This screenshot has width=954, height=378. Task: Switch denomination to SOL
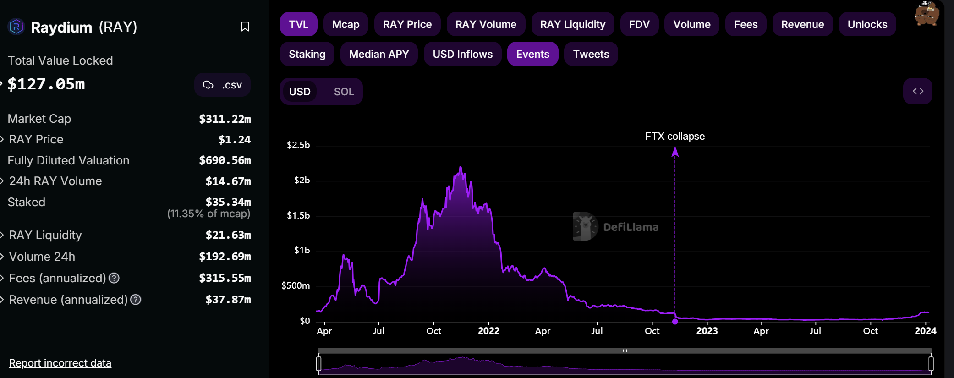click(344, 92)
